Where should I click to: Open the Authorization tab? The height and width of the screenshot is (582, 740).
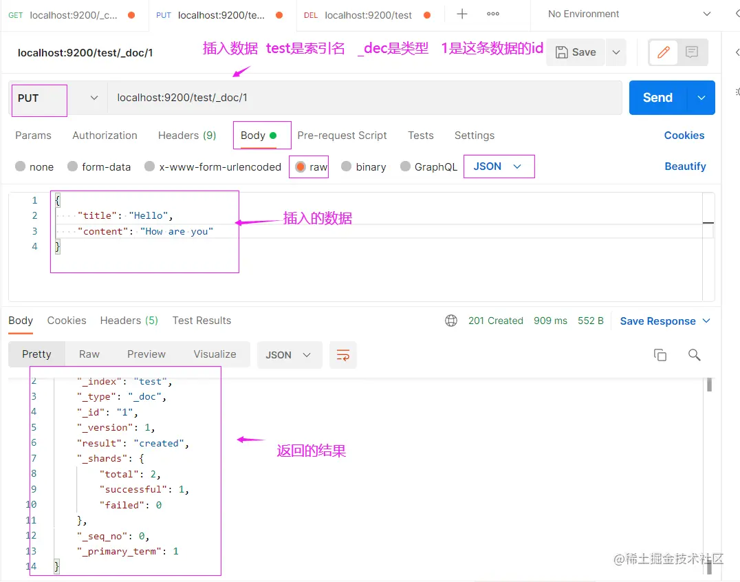tap(105, 136)
